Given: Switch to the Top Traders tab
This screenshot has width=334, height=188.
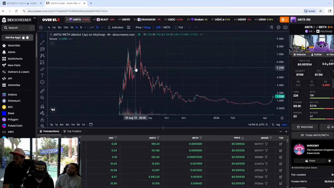Looking at the screenshot, I should point(72,131).
